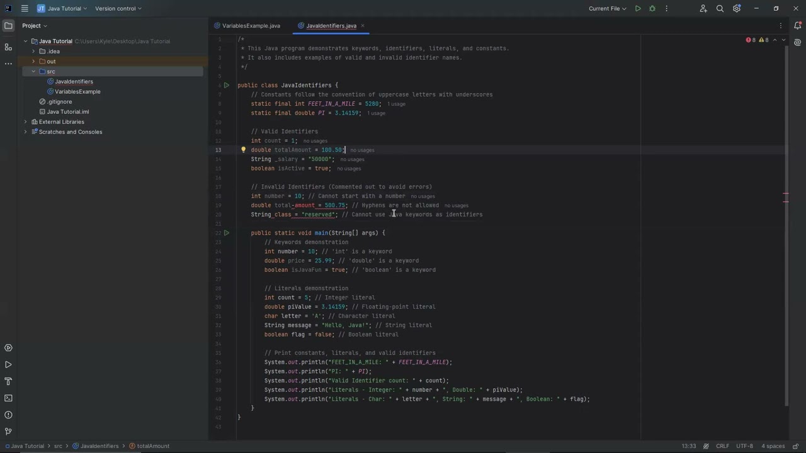
Task: Click the 13:33 caret position indicator
Action: 689,446
